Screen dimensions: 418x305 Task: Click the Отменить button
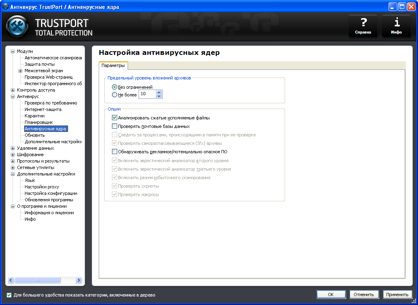coord(364,295)
